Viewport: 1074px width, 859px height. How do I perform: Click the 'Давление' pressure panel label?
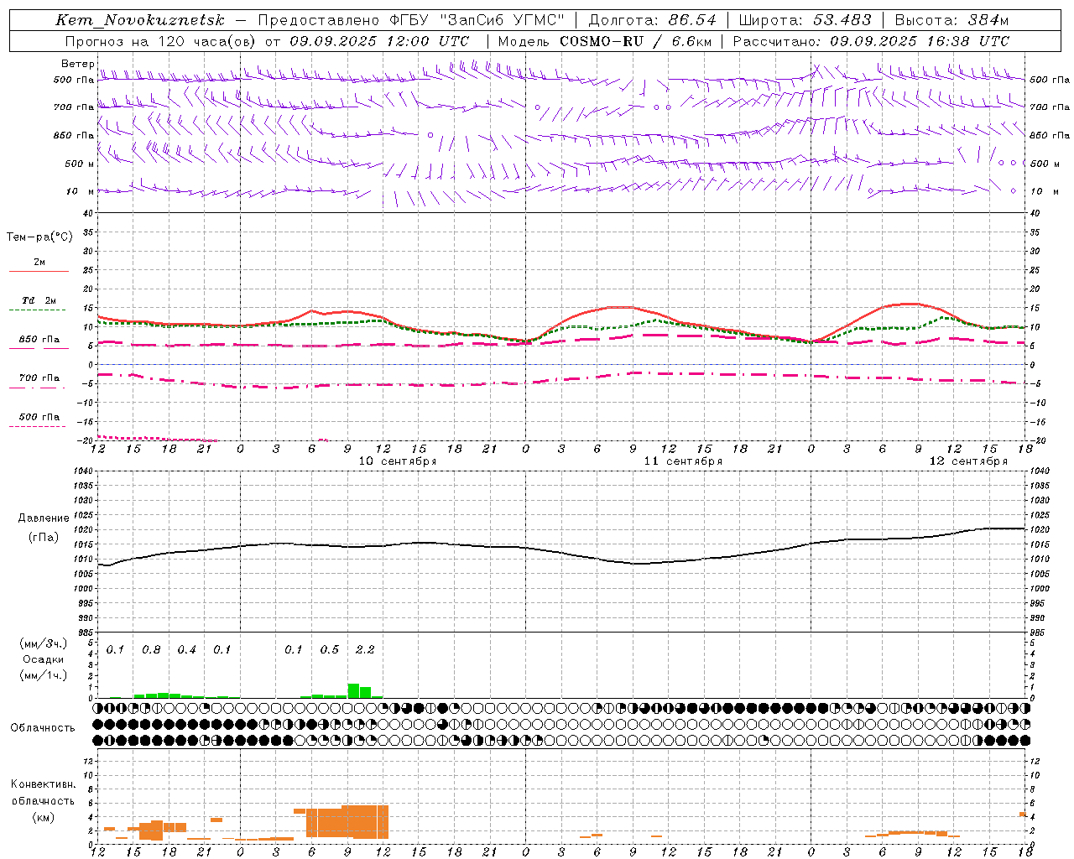pos(44,518)
